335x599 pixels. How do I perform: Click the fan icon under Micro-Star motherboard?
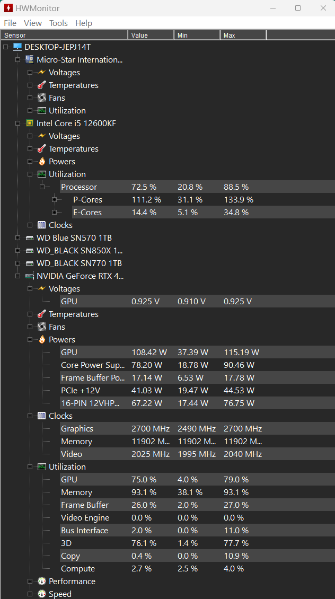[42, 98]
